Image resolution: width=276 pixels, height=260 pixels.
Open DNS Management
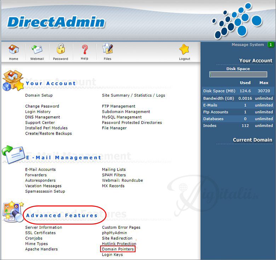(42, 117)
